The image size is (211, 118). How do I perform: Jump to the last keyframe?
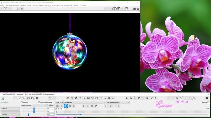(x=74, y=106)
